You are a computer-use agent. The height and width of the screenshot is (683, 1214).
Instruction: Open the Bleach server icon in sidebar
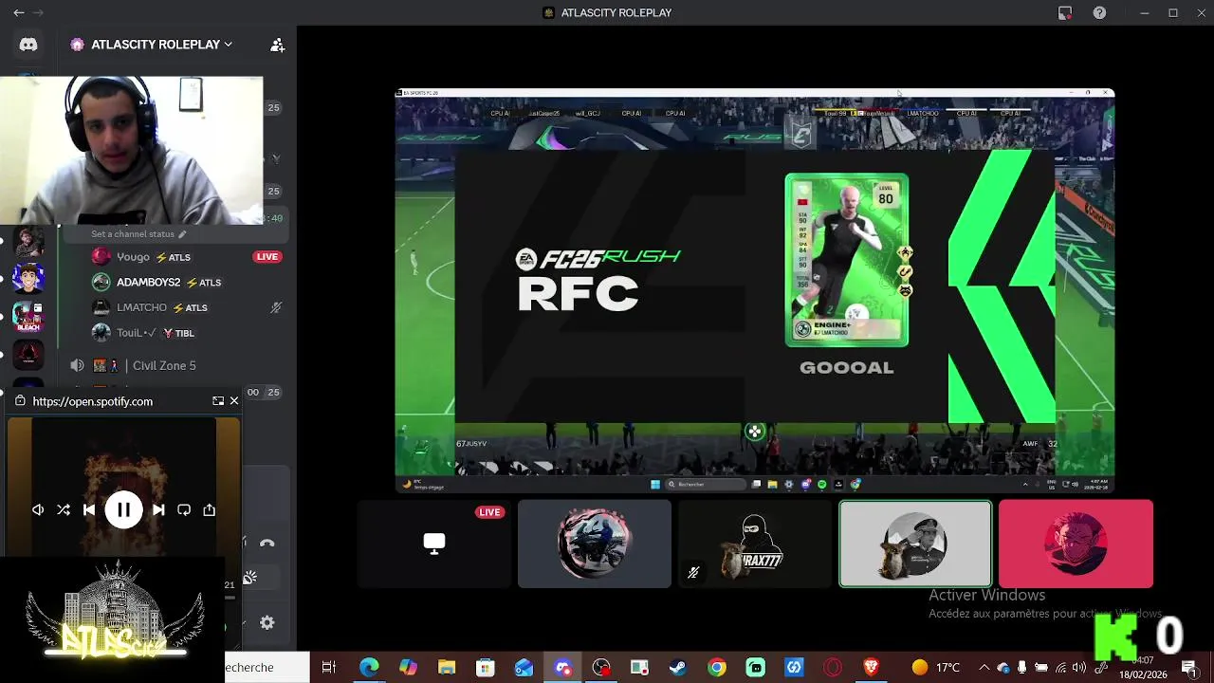pos(28,317)
